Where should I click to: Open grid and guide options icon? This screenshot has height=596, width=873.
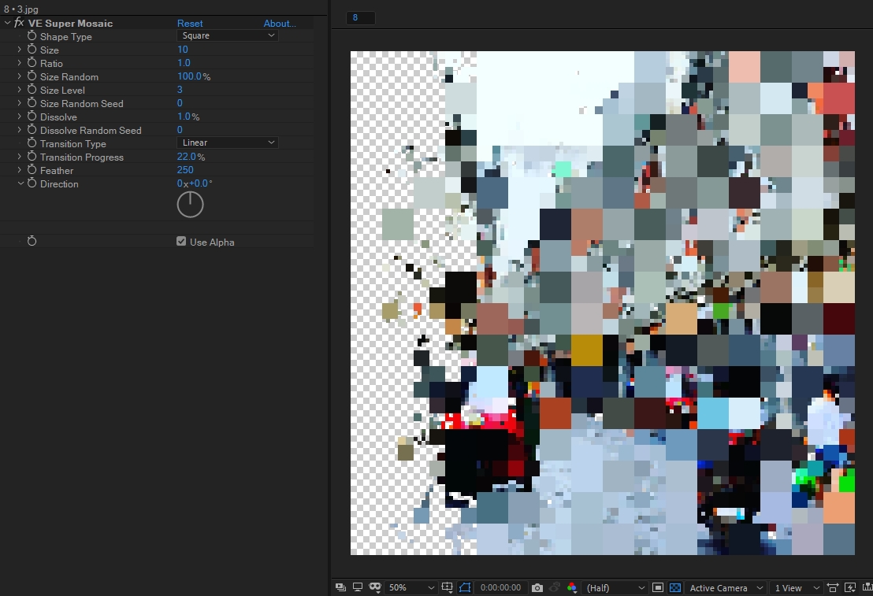(x=448, y=587)
